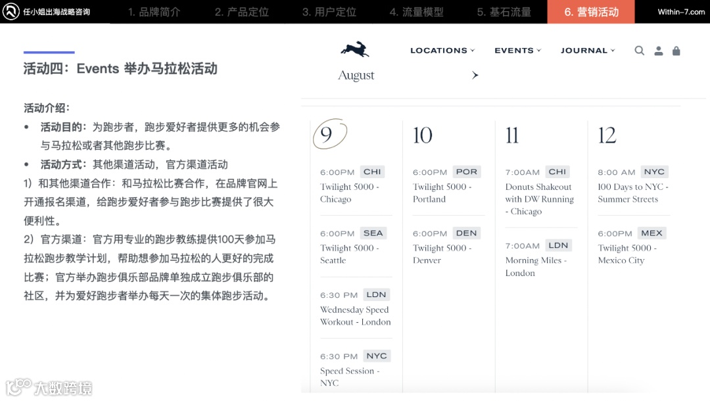Open Morning Miles - London event
The height and width of the screenshot is (401, 710).
pos(536,267)
